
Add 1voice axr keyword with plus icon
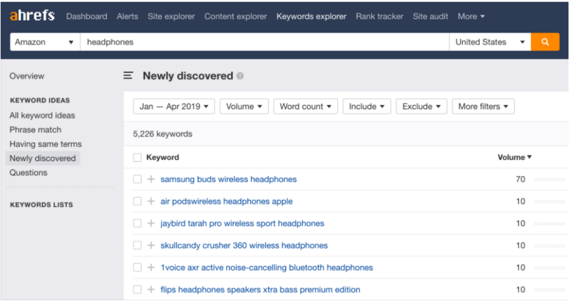click(x=151, y=267)
